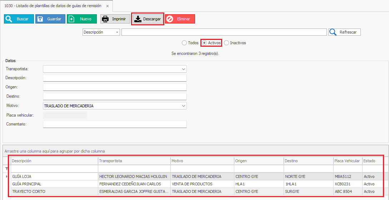Expand the Motivo dropdown list
Screen dimensions: 389x200
[184, 106]
